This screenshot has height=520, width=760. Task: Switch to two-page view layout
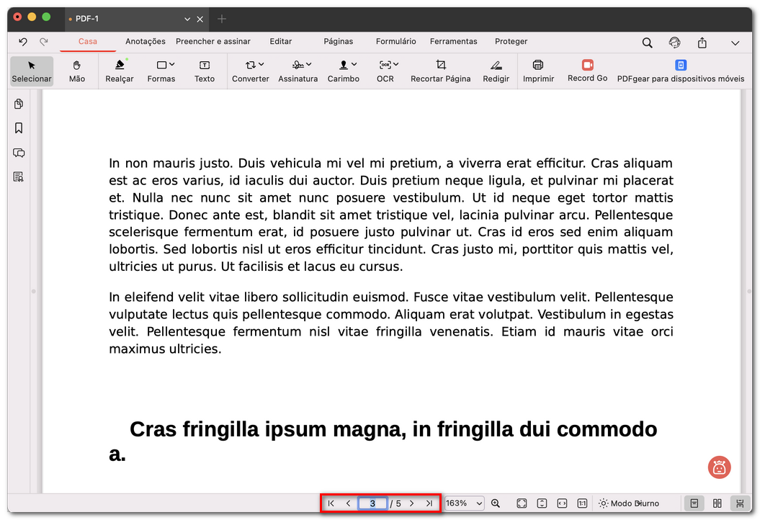[x=717, y=503]
